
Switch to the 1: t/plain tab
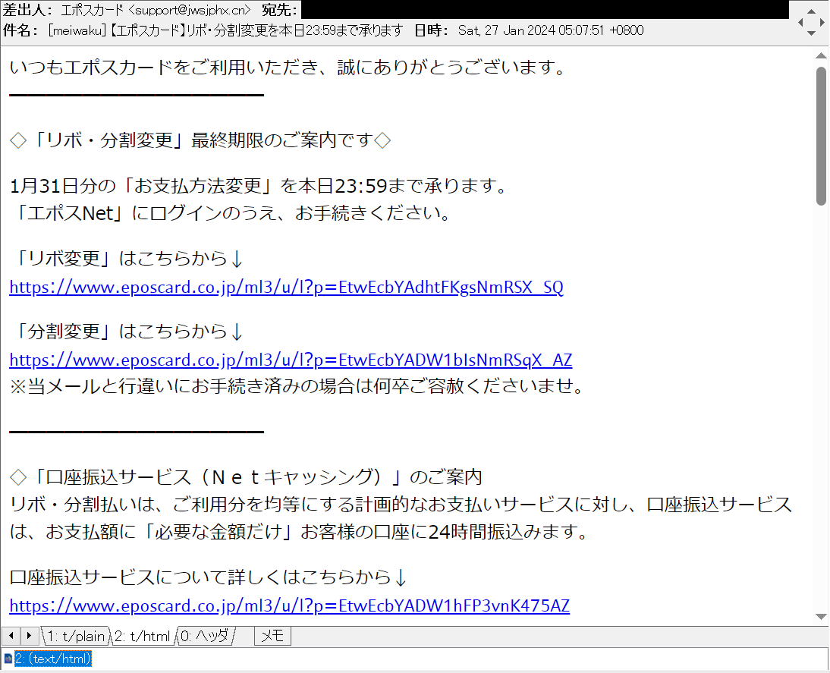pyautogui.click(x=76, y=636)
